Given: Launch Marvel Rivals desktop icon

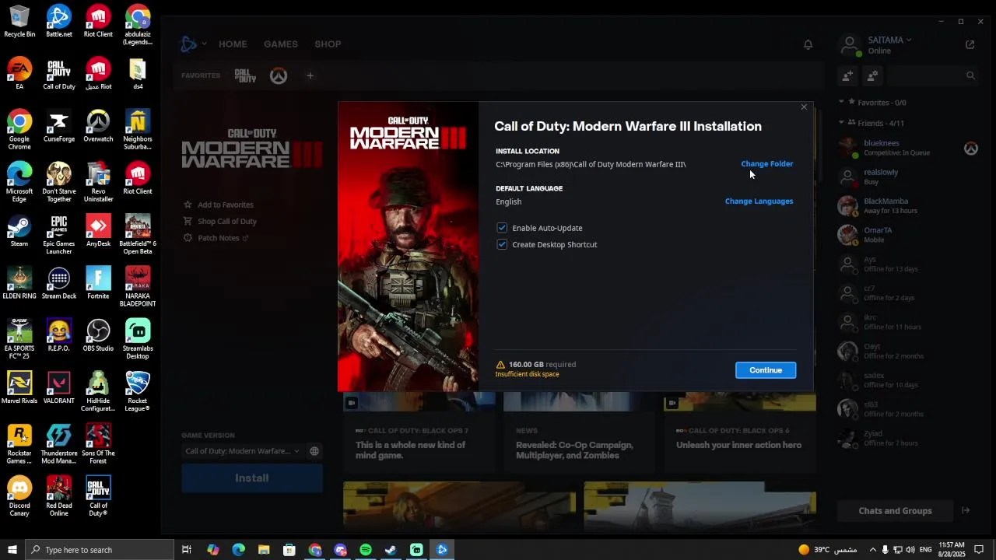Looking at the screenshot, I should (19, 387).
